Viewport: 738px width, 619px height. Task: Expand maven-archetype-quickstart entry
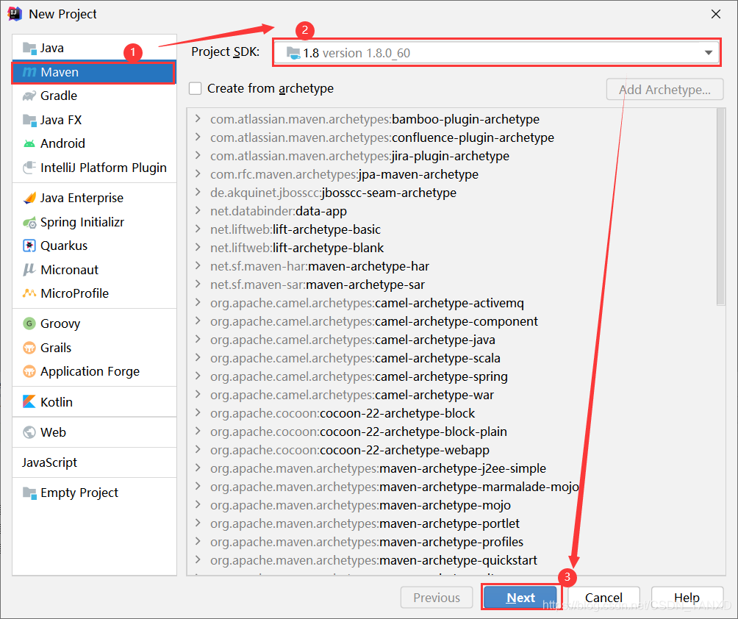tap(198, 559)
